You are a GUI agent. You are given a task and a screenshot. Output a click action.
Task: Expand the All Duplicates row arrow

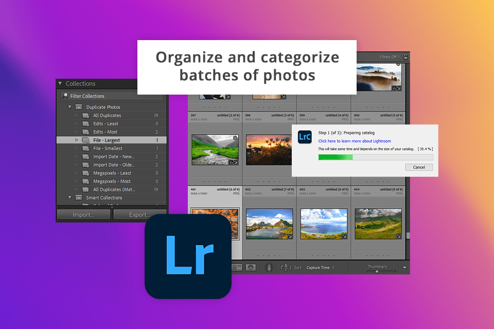(x=76, y=116)
